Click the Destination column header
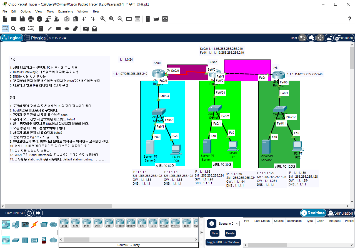Viewport: 355px width, 248px height. pos(294,221)
